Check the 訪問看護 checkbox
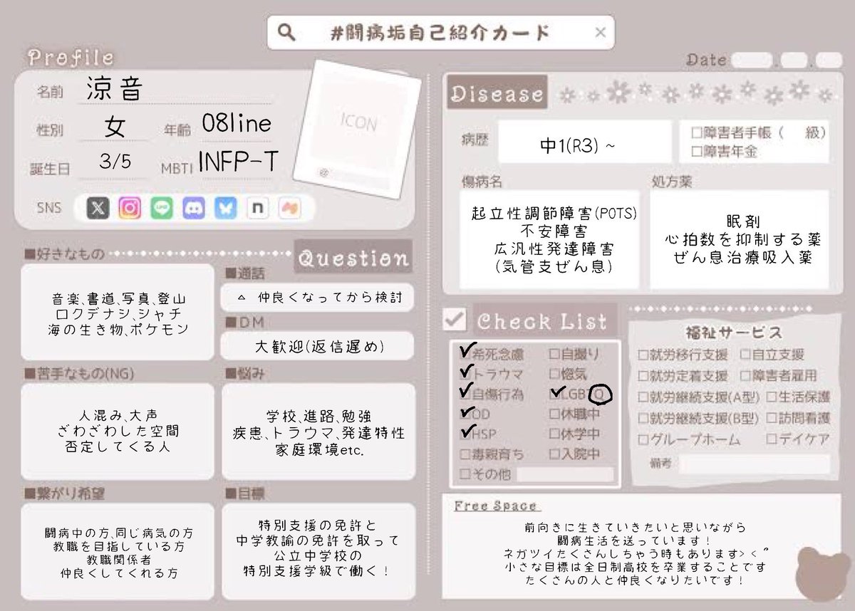 (x=772, y=419)
